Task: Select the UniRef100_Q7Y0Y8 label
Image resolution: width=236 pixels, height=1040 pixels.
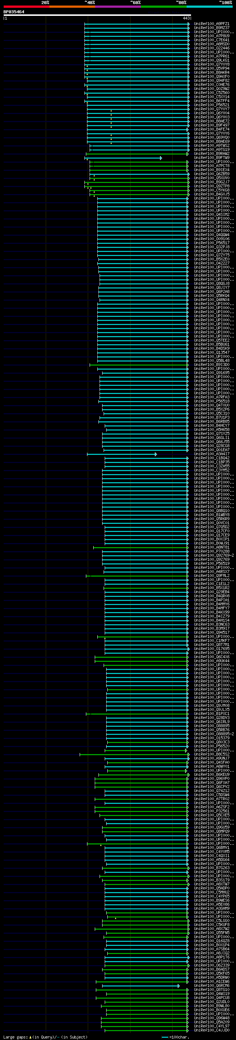Action: [x=211, y=65]
